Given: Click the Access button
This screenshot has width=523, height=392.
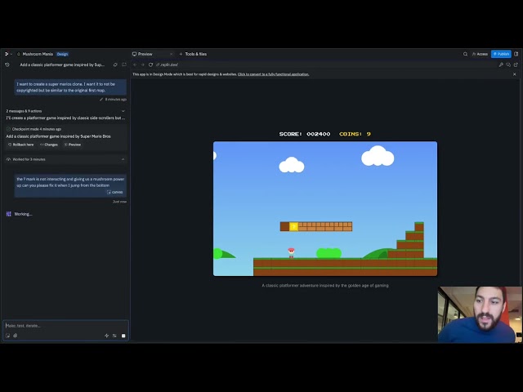Looking at the screenshot, I should (480, 54).
